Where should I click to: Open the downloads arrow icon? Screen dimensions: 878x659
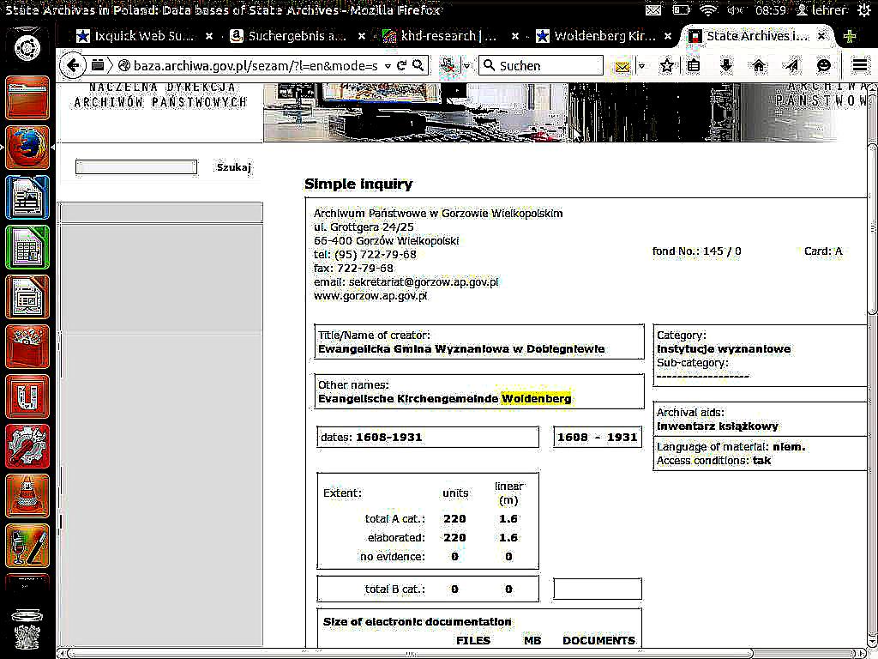pos(726,65)
